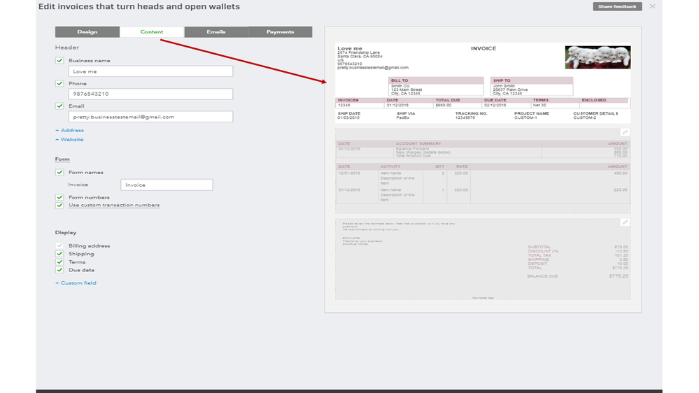Click the ACCOUNT SUMMARY header in preview
Image resolution: width=699 pixels, height=393 pixels.
pyautogui.click(x=418, y=143)
